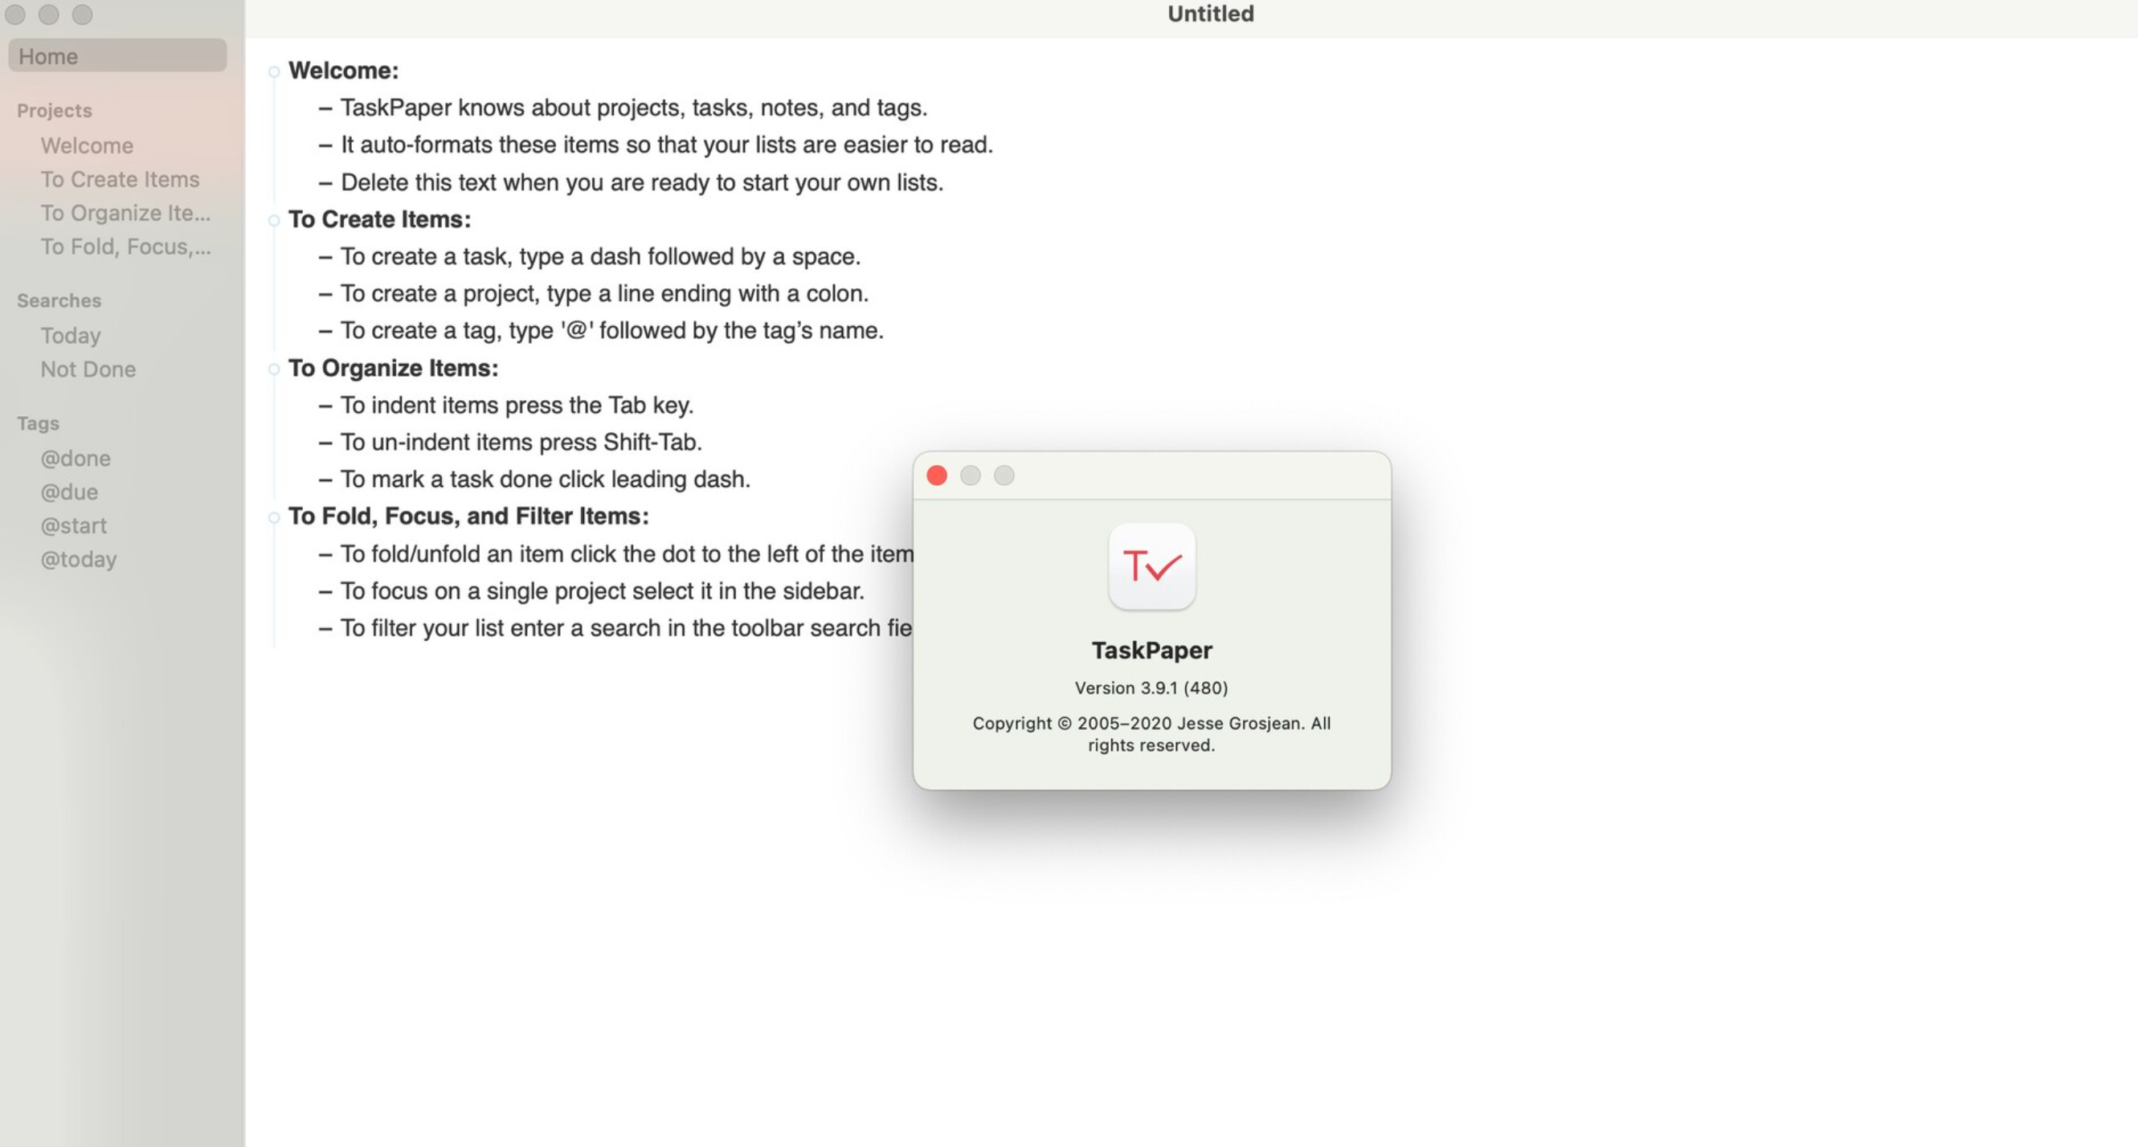Place cursor in 'To mark a task done' line
Viewport: 2138px width, 1147px height.
[x=546, y=479]
